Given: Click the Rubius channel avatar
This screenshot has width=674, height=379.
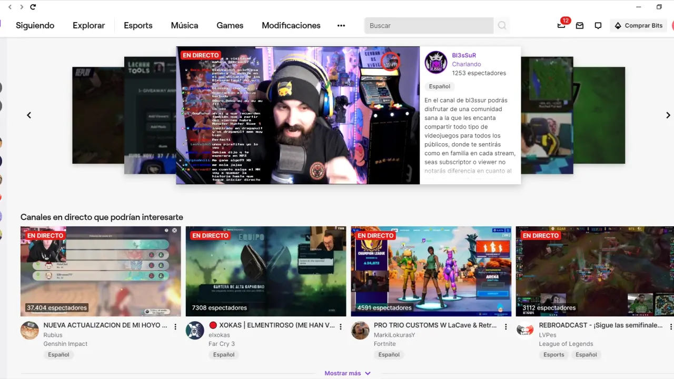Looking at the screenshot, I should (x=29, y=331).
